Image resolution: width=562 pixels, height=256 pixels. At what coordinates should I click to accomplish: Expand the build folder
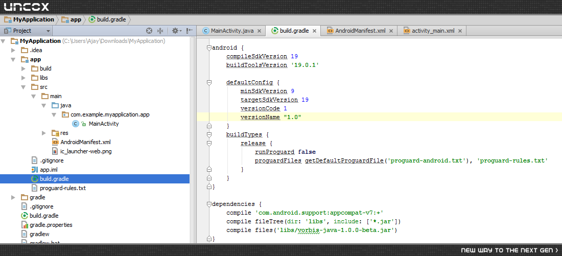tap(24, 68)
